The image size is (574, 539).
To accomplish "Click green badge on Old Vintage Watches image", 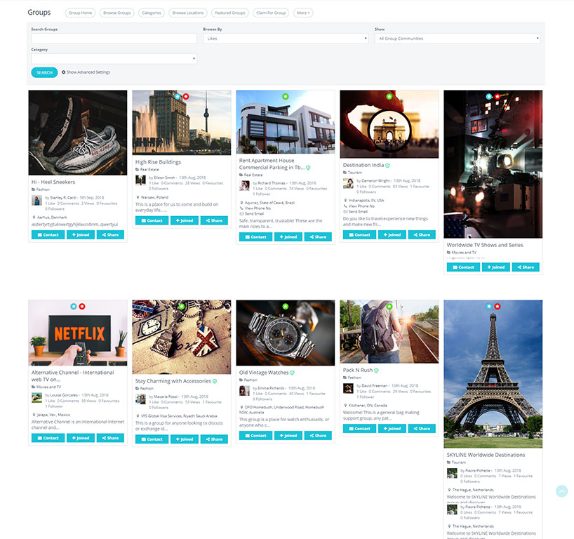I will coord(286,307).
